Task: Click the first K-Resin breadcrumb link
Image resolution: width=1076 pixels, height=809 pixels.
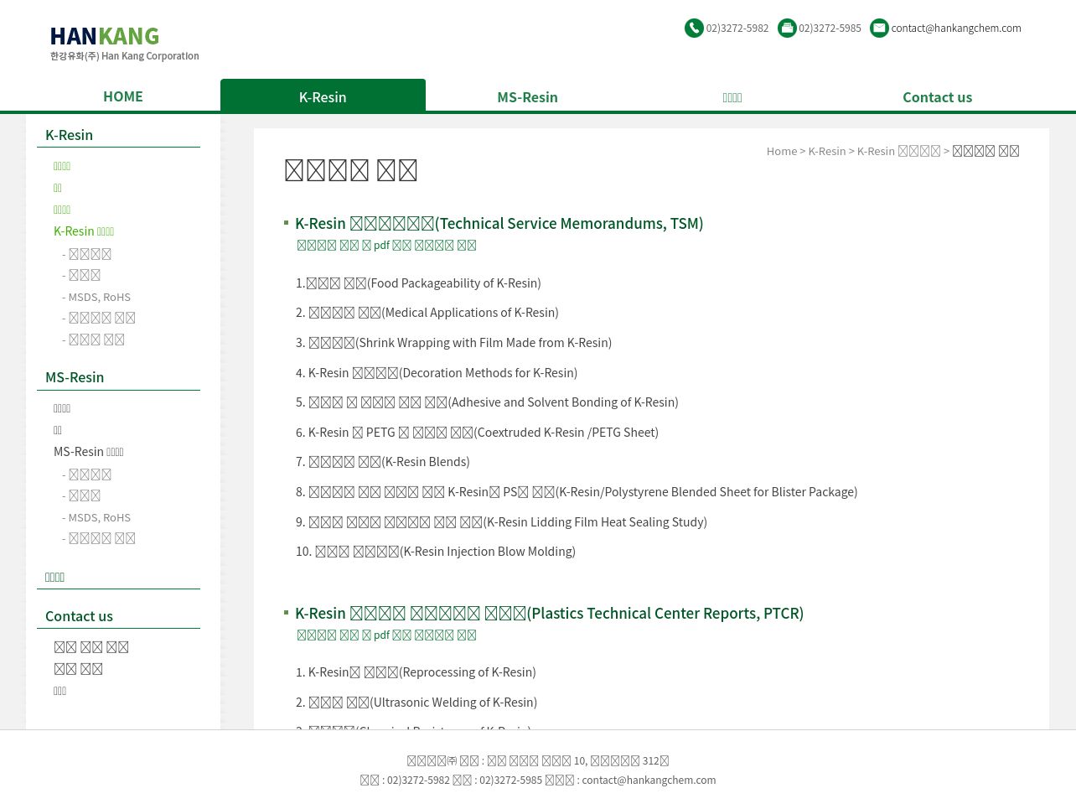Action: tap(827, 151)
